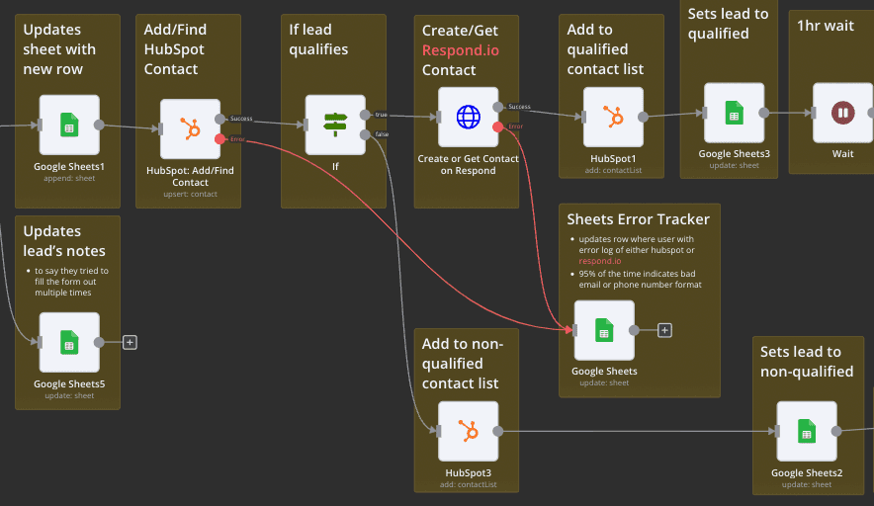Select the Sheets Error Tracker sticky note title
Viewport: 874px width, 506px height.
point(638,218)
